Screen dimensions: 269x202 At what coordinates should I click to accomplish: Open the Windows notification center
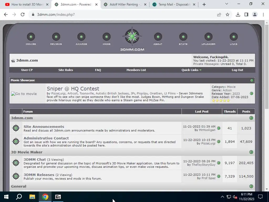tap(260, 197)
